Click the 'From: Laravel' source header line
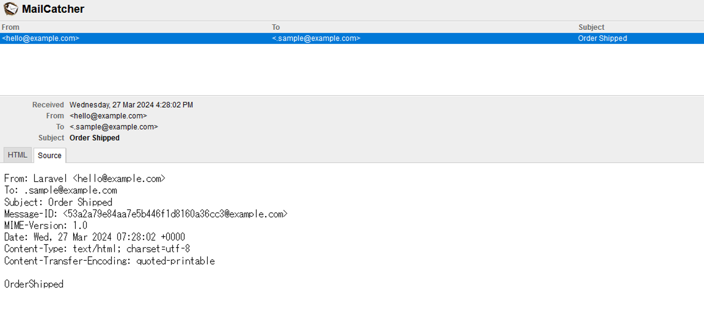The image size is (704, 309). 85,179
